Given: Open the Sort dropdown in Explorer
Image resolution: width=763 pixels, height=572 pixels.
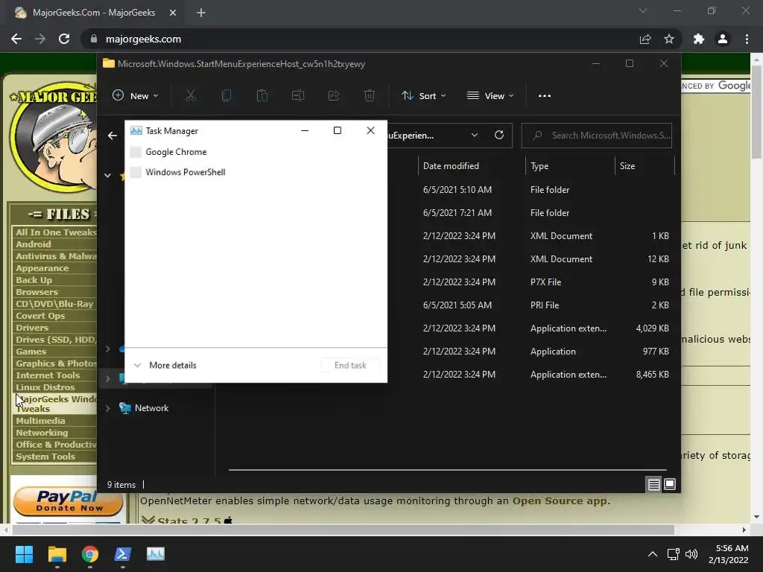Looking at the screenshot, I should (x=424, y=96).
